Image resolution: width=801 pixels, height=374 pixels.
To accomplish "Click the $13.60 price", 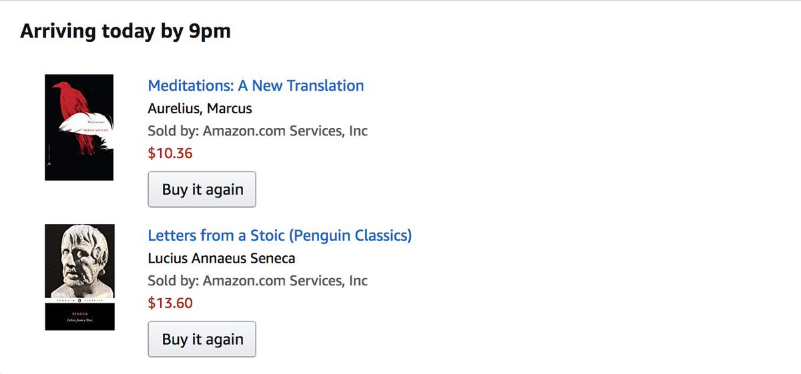I will pos(170,303).
